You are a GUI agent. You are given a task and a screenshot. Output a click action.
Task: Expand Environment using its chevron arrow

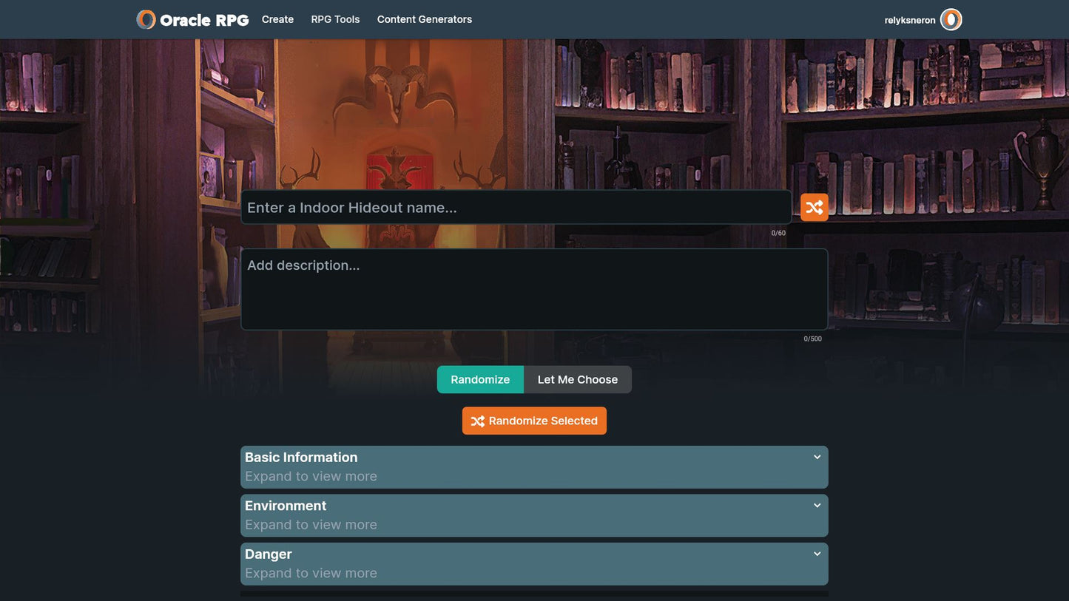(817, 506)
